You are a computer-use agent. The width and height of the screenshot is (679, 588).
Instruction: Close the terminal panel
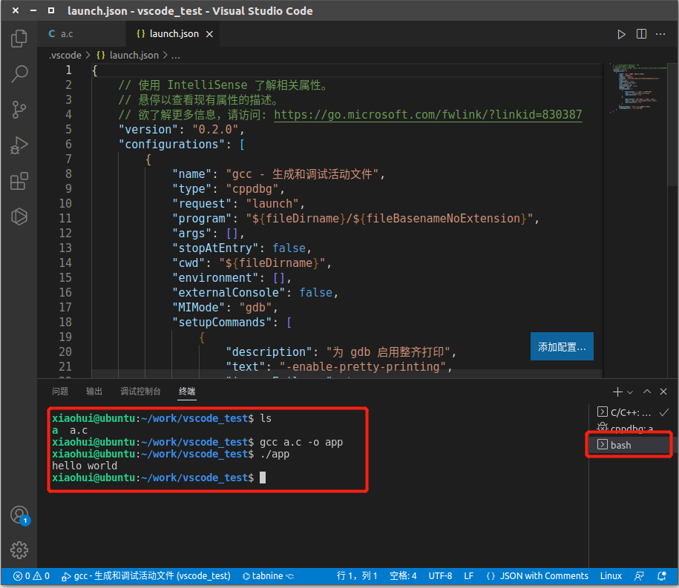tap(663, 392)
